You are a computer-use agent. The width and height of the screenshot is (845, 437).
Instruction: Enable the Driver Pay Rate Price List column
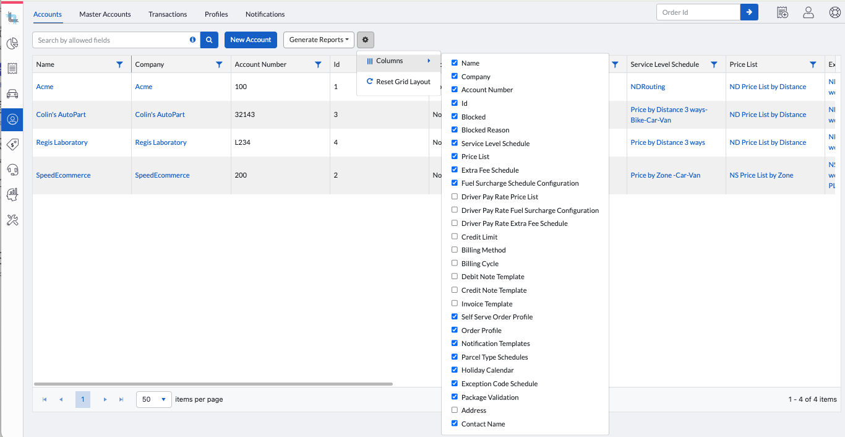[x=455, y=197]
